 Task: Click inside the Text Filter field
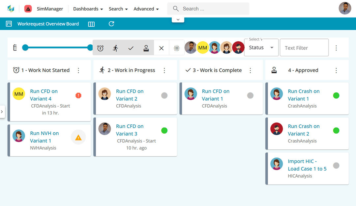(x=304, y=47)
